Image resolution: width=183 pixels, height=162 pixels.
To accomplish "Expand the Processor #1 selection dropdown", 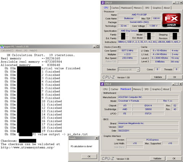I will tap(138, 70).
